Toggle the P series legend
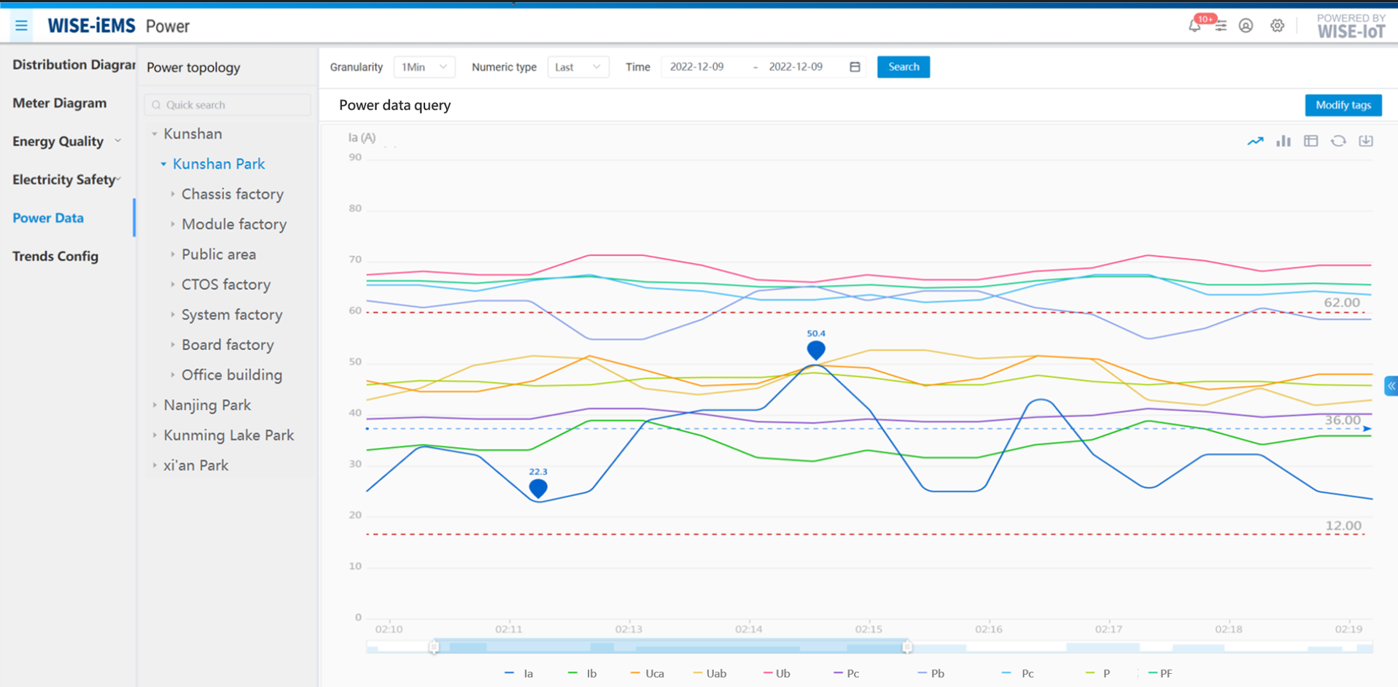1398x687 pixels. (1098, 674)
